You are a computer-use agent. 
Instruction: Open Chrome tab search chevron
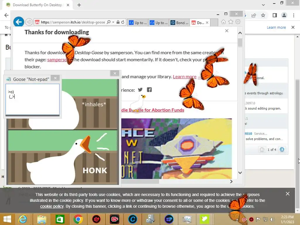tap(263, 5)
